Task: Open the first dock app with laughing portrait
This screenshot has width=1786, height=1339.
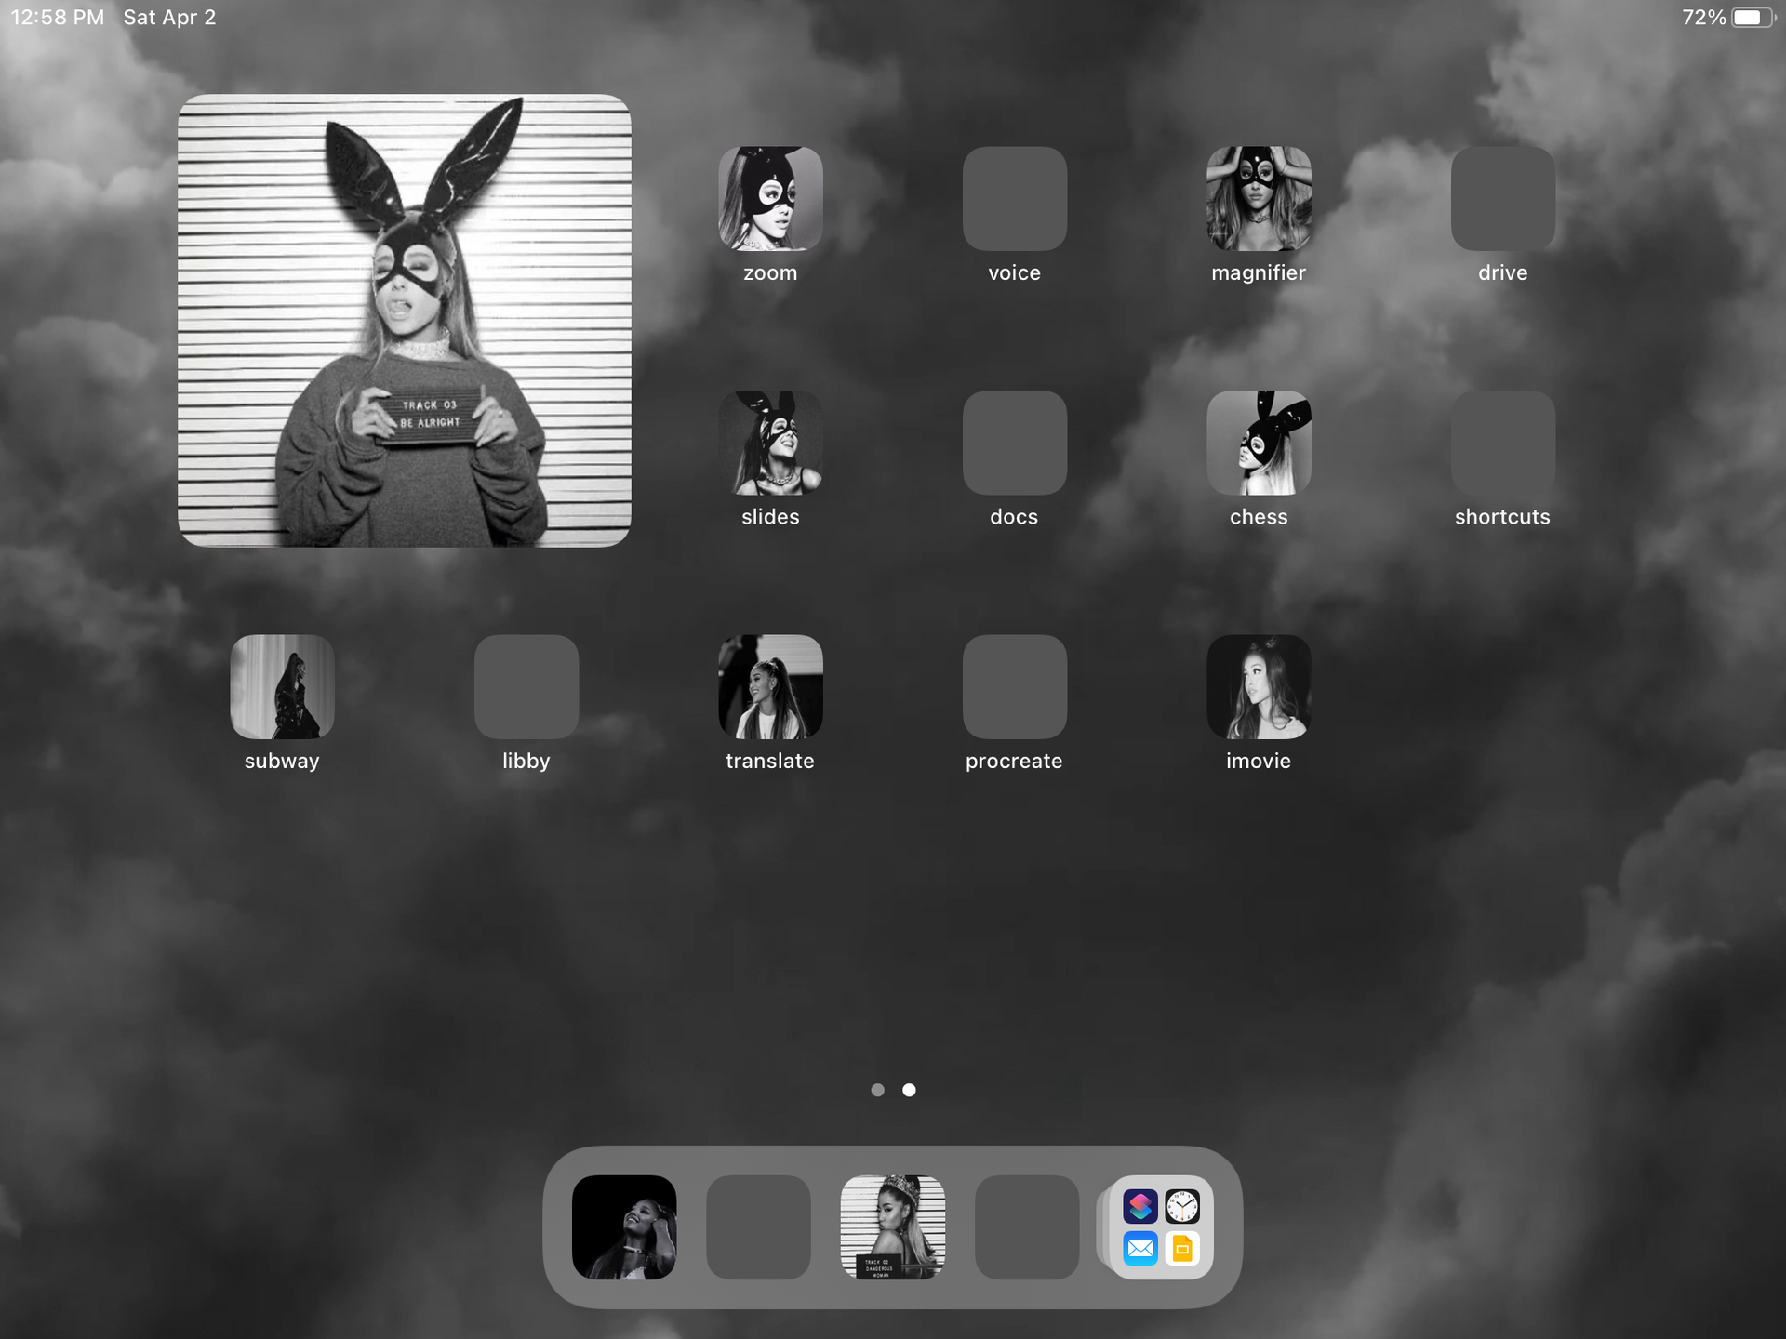Action: [x=624, y=1227]
